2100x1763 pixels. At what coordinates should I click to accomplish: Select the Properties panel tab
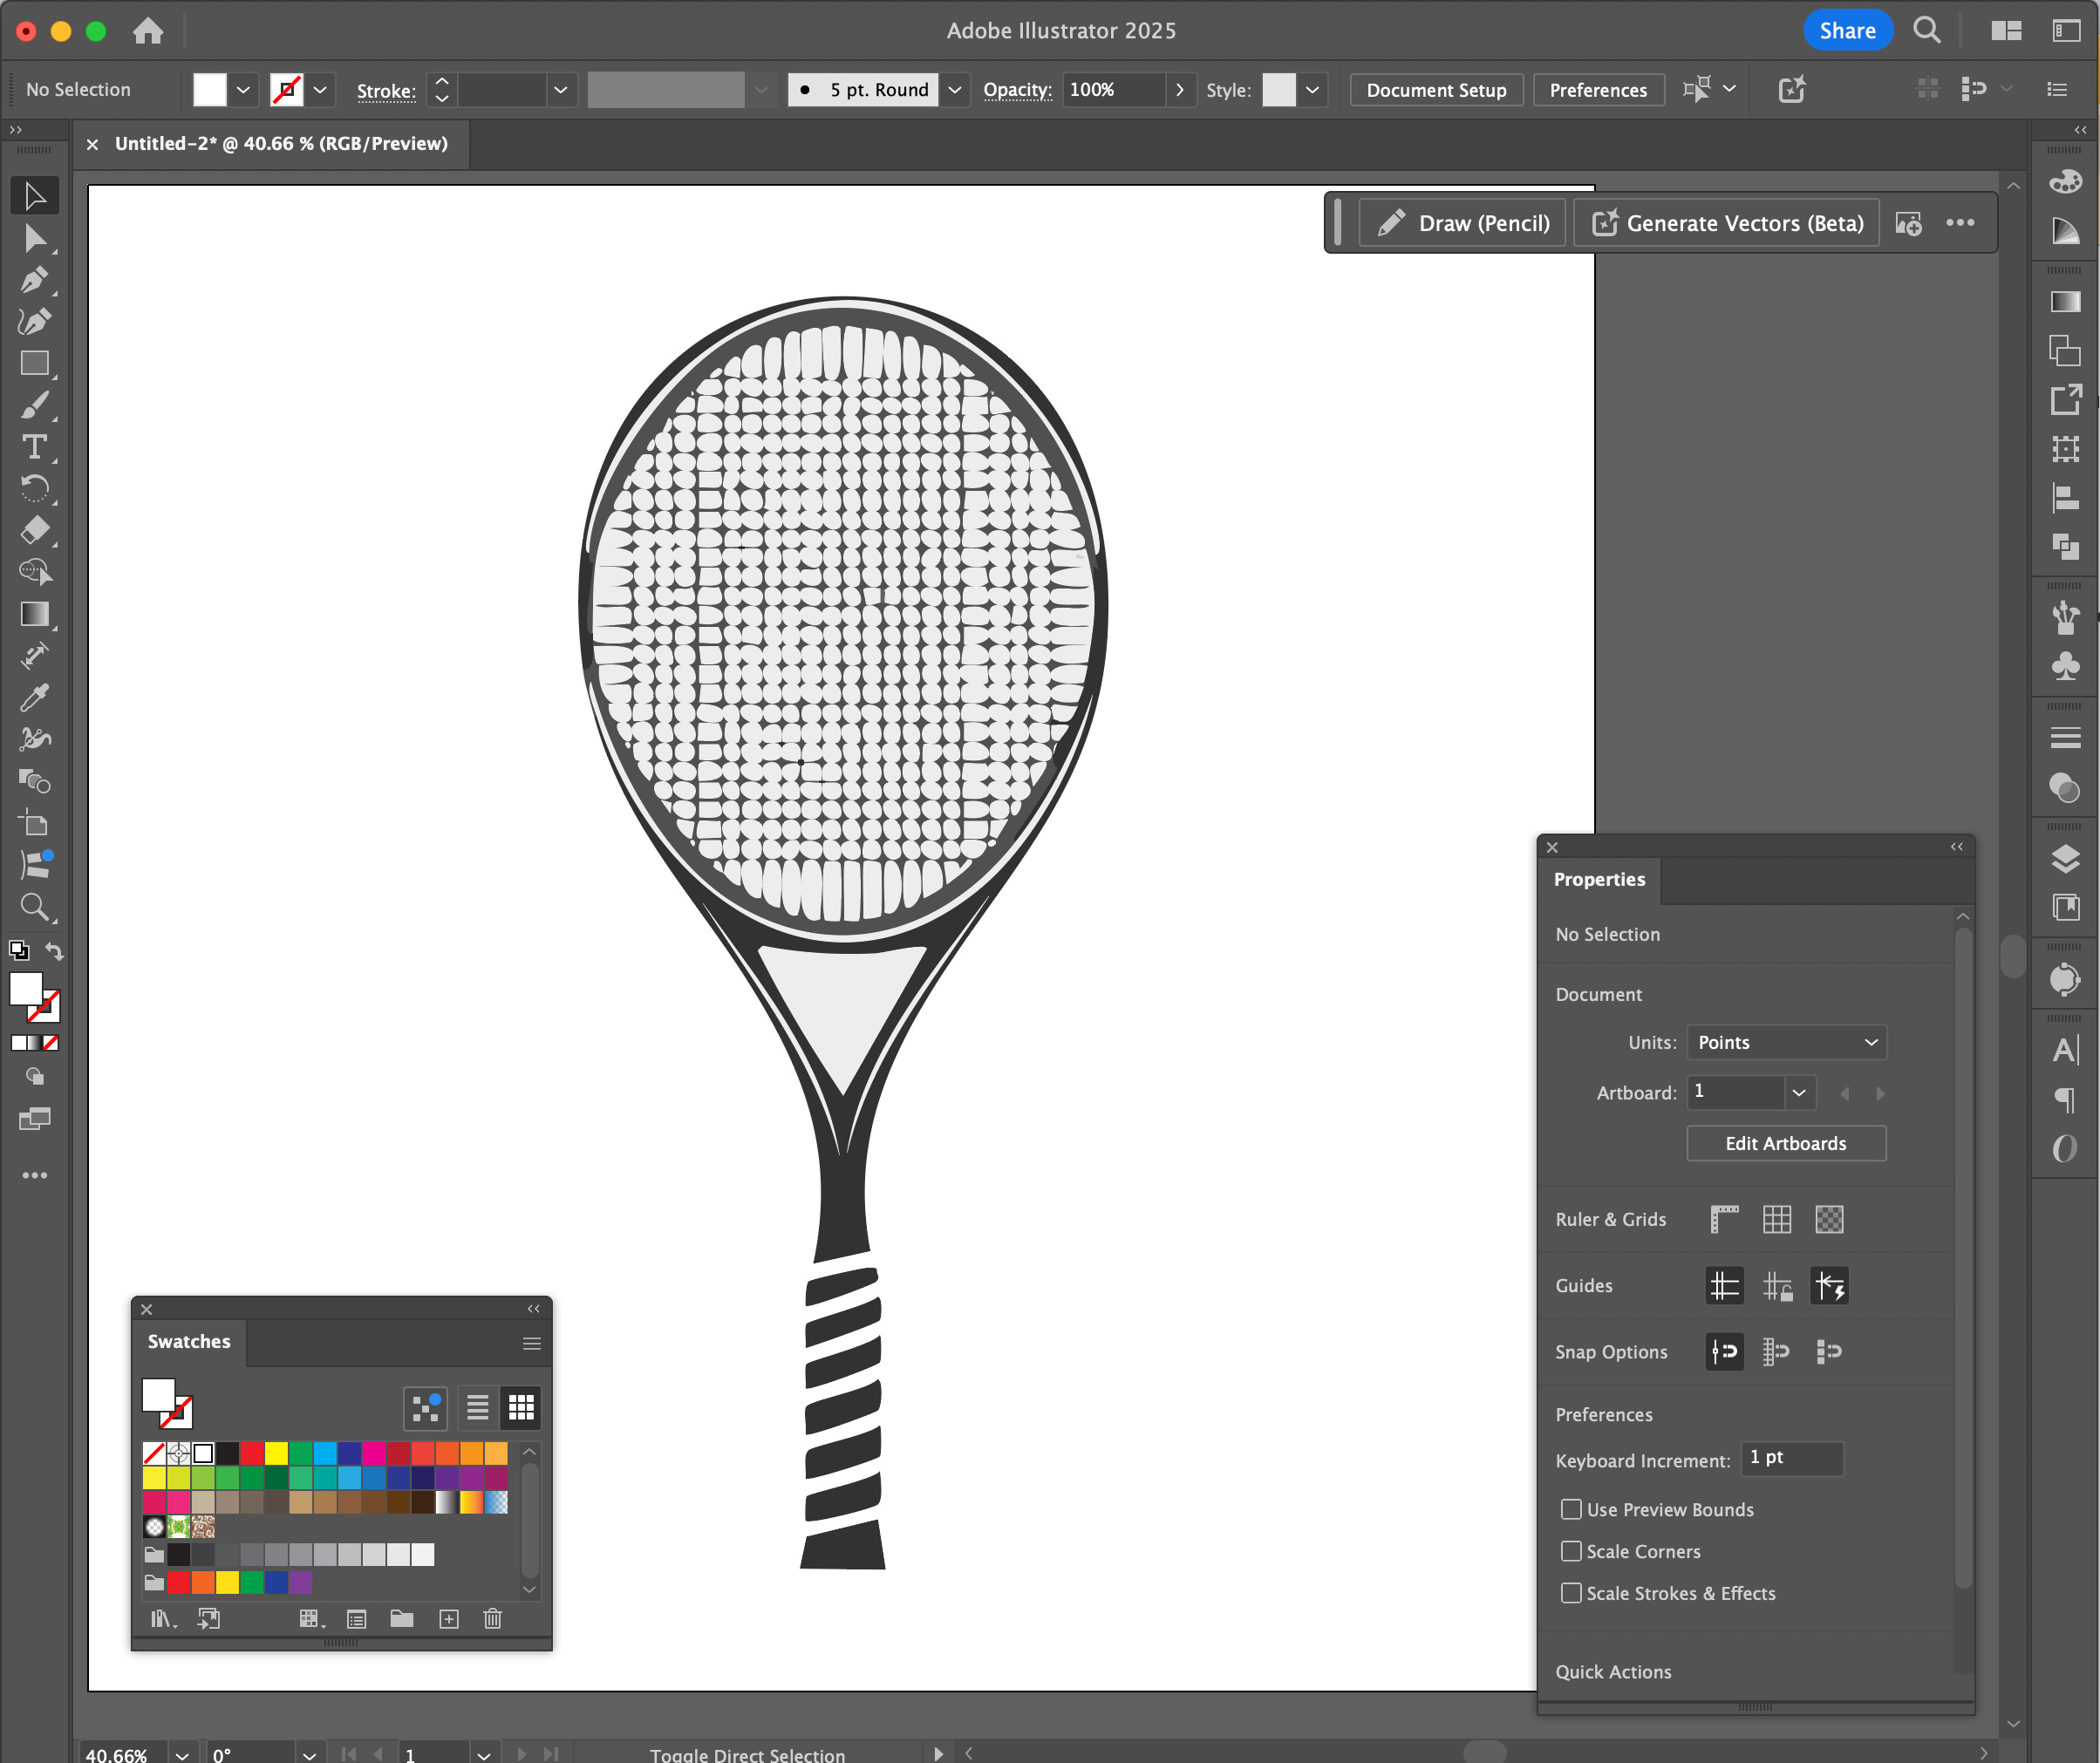coord(1599,880)
